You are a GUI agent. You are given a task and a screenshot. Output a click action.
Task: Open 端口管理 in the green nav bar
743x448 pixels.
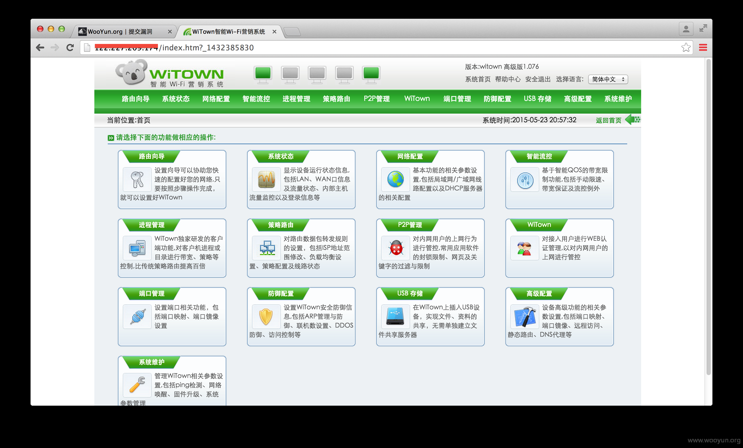(x=457, y=99)
